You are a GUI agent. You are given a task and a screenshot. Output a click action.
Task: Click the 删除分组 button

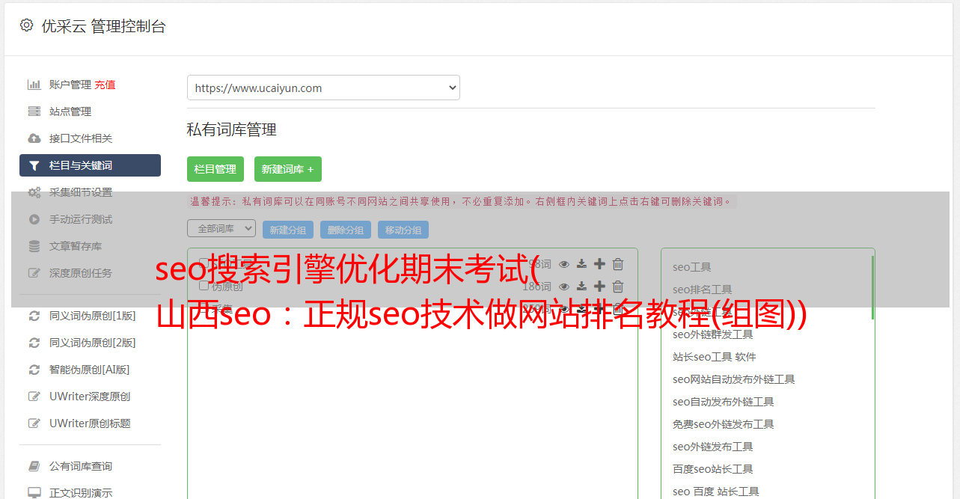click(346, 230)
